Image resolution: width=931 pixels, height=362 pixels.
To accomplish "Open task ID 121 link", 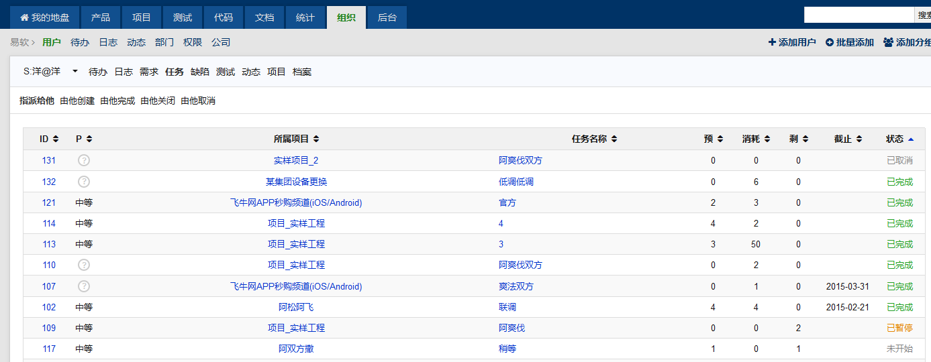I will click(49, 202).
